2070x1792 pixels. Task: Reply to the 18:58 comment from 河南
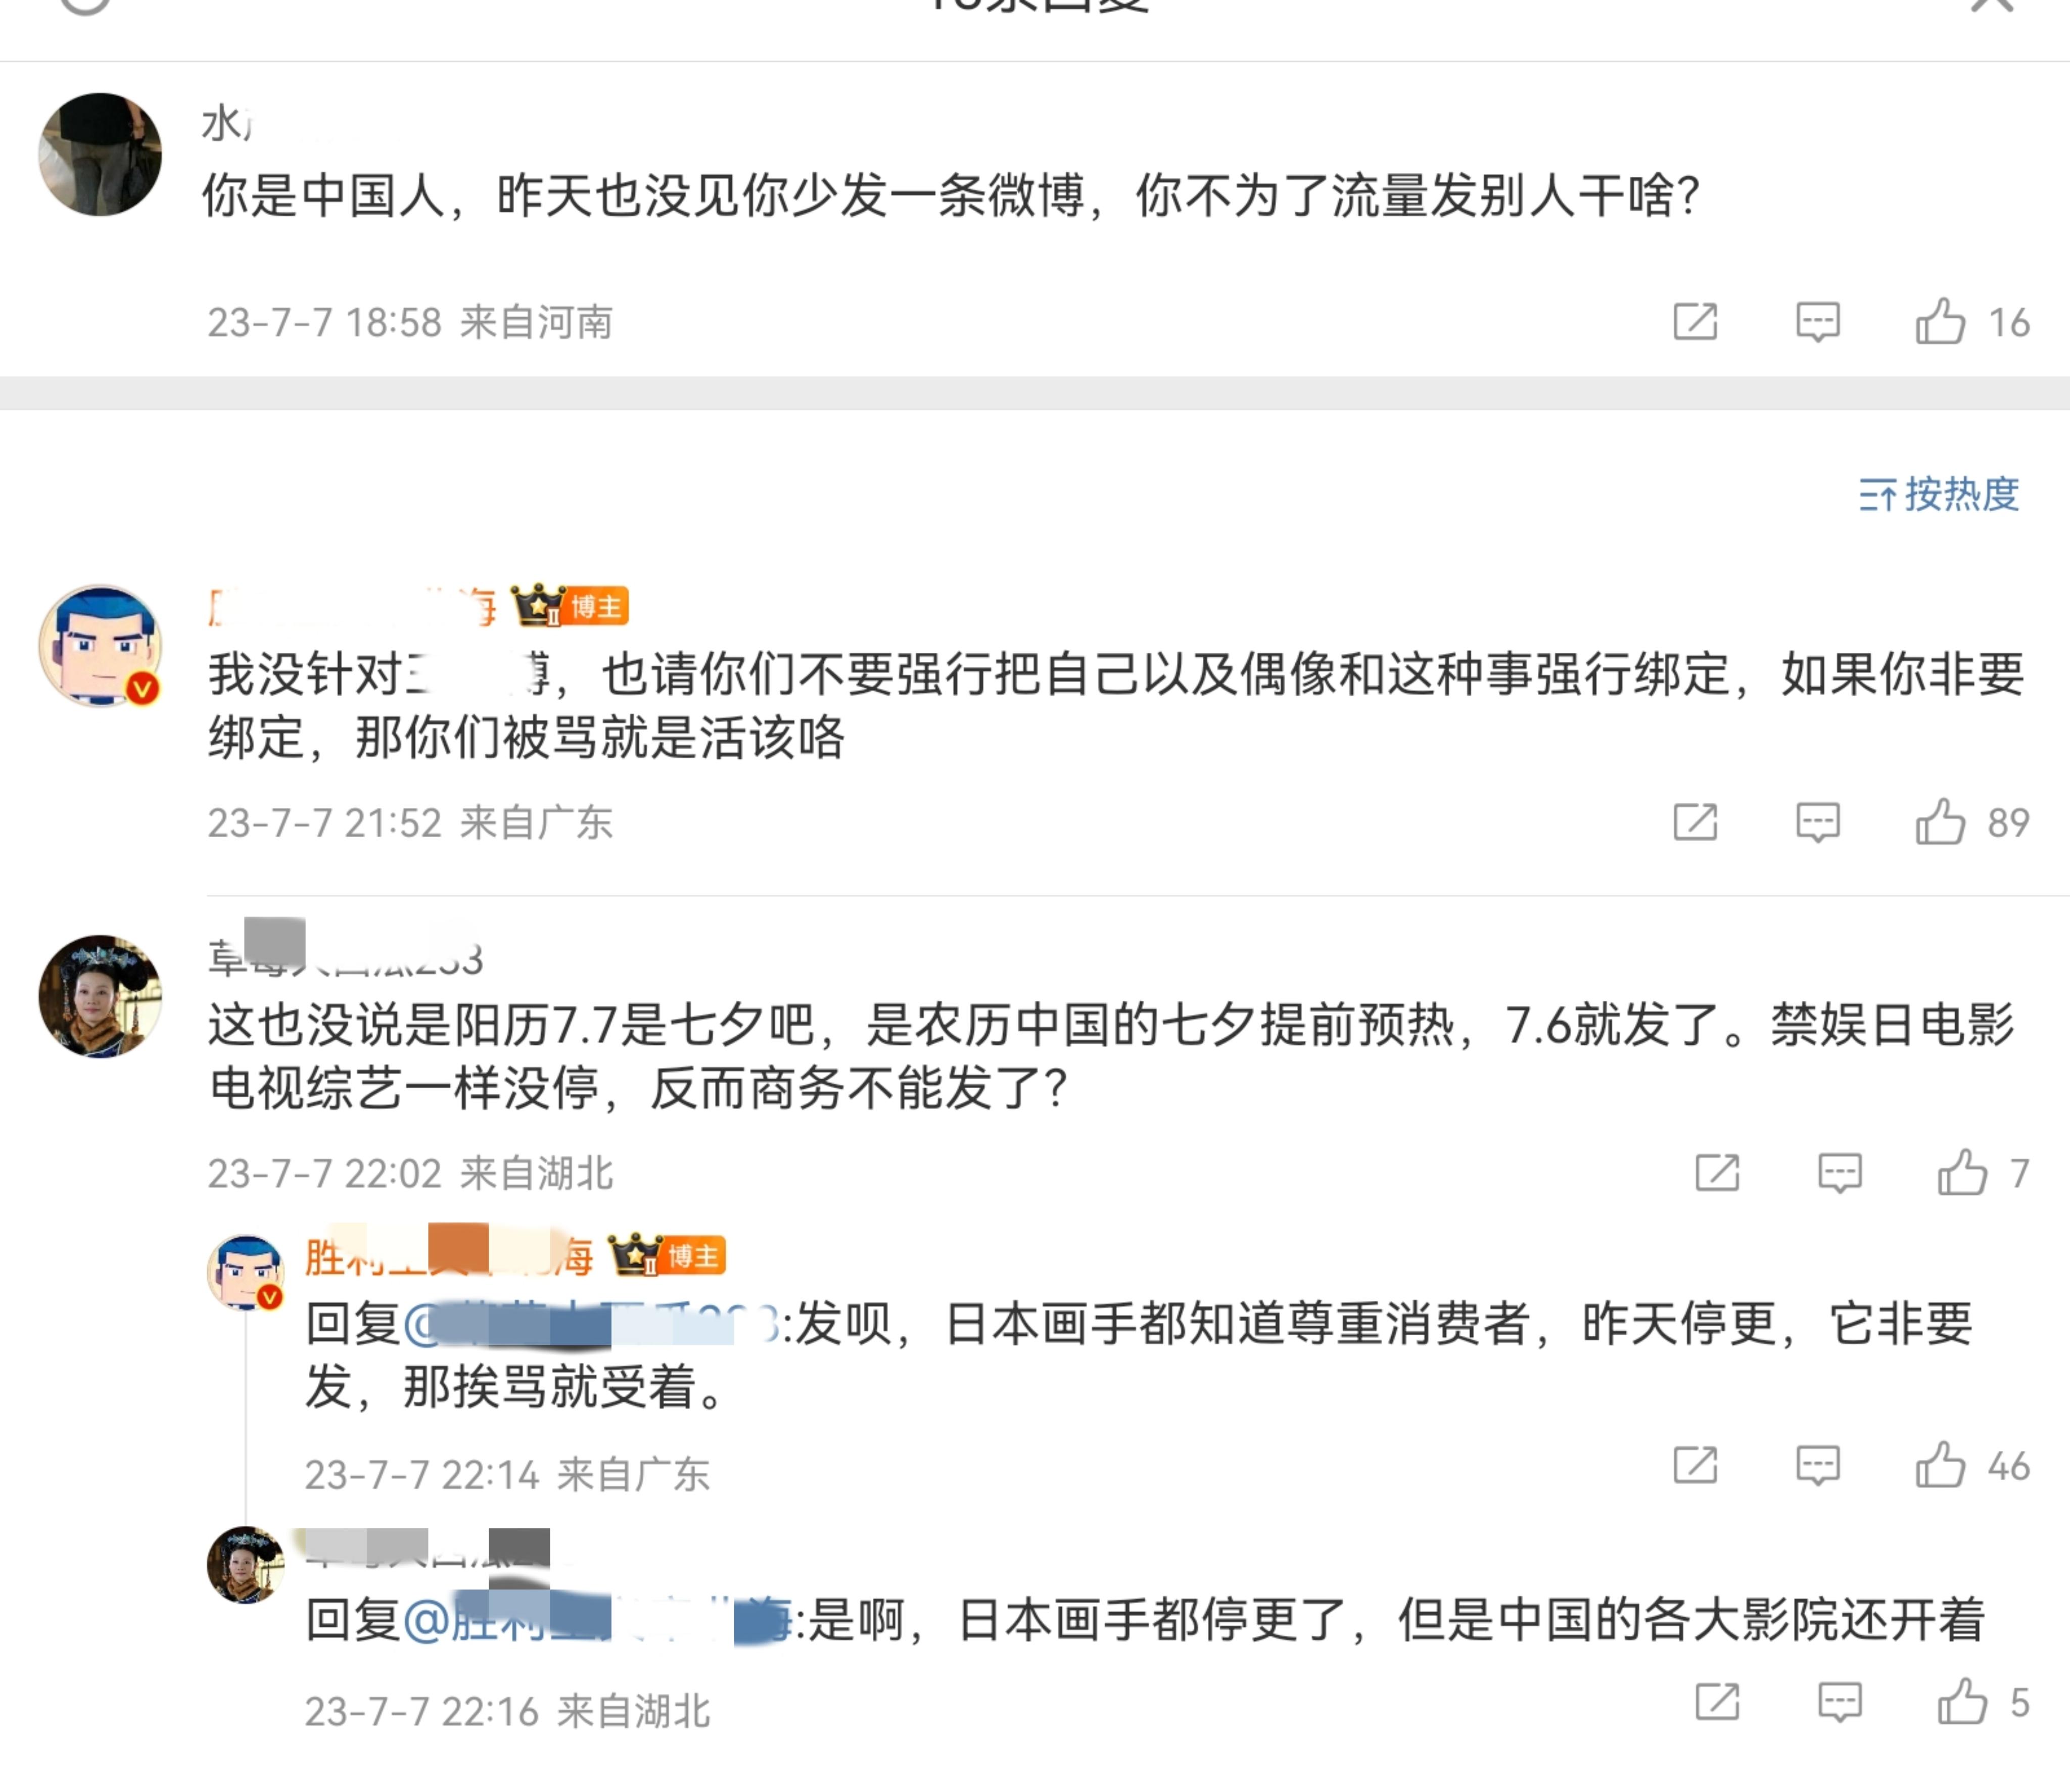[1817, 322]
